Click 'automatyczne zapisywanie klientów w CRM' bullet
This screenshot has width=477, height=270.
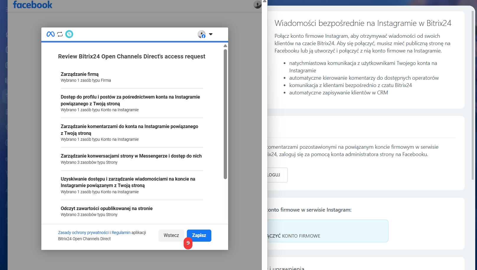coord(339,93)
